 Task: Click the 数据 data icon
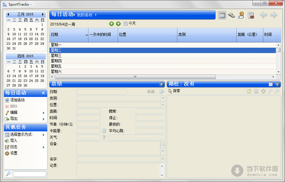coord(161,92)
